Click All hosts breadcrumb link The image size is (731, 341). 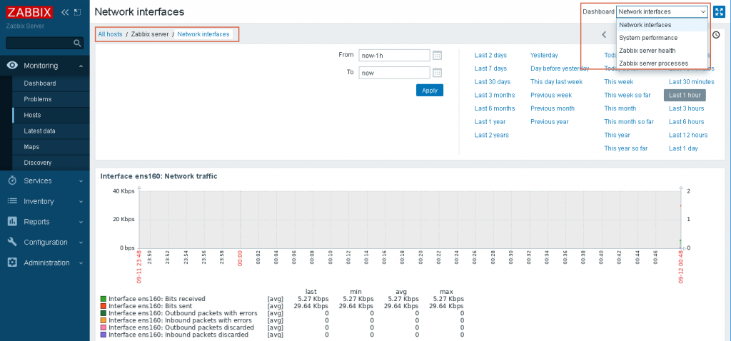pos(110,34)
